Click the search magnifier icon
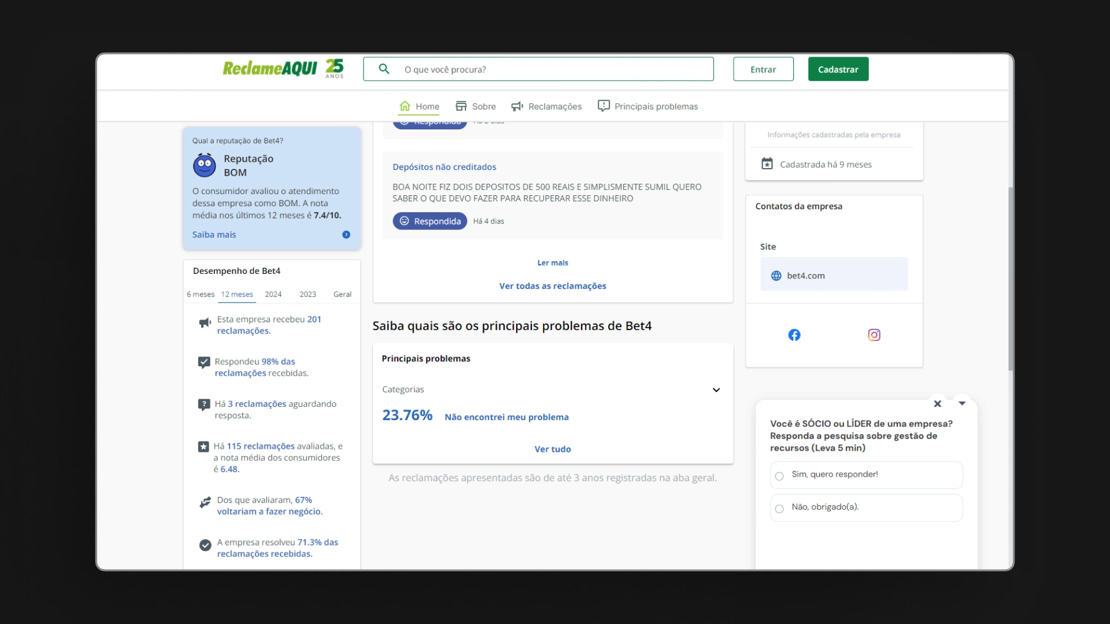1110x624 pixels. coord(384,69)
